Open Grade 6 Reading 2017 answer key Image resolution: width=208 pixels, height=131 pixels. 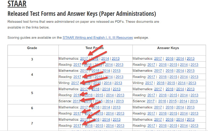point(151,113)
